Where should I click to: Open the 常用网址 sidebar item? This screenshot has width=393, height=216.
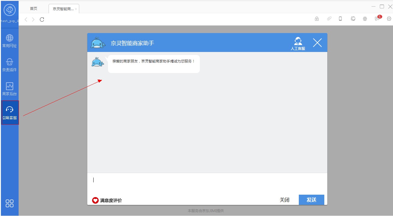(10, 41)
